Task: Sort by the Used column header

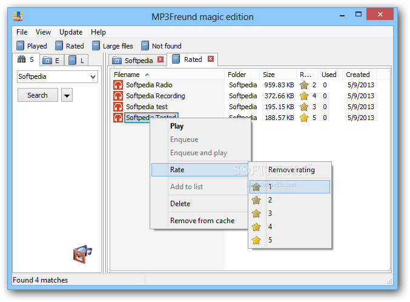Action: coord(330,75)
